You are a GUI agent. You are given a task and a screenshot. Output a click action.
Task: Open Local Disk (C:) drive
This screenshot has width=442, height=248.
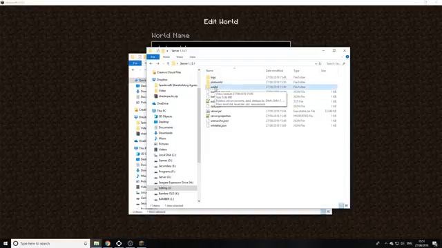167,155
